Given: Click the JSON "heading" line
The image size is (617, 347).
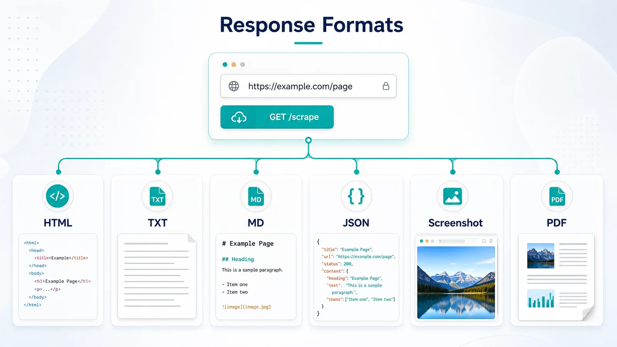Looking at the screenshot, I should point(354,278).
